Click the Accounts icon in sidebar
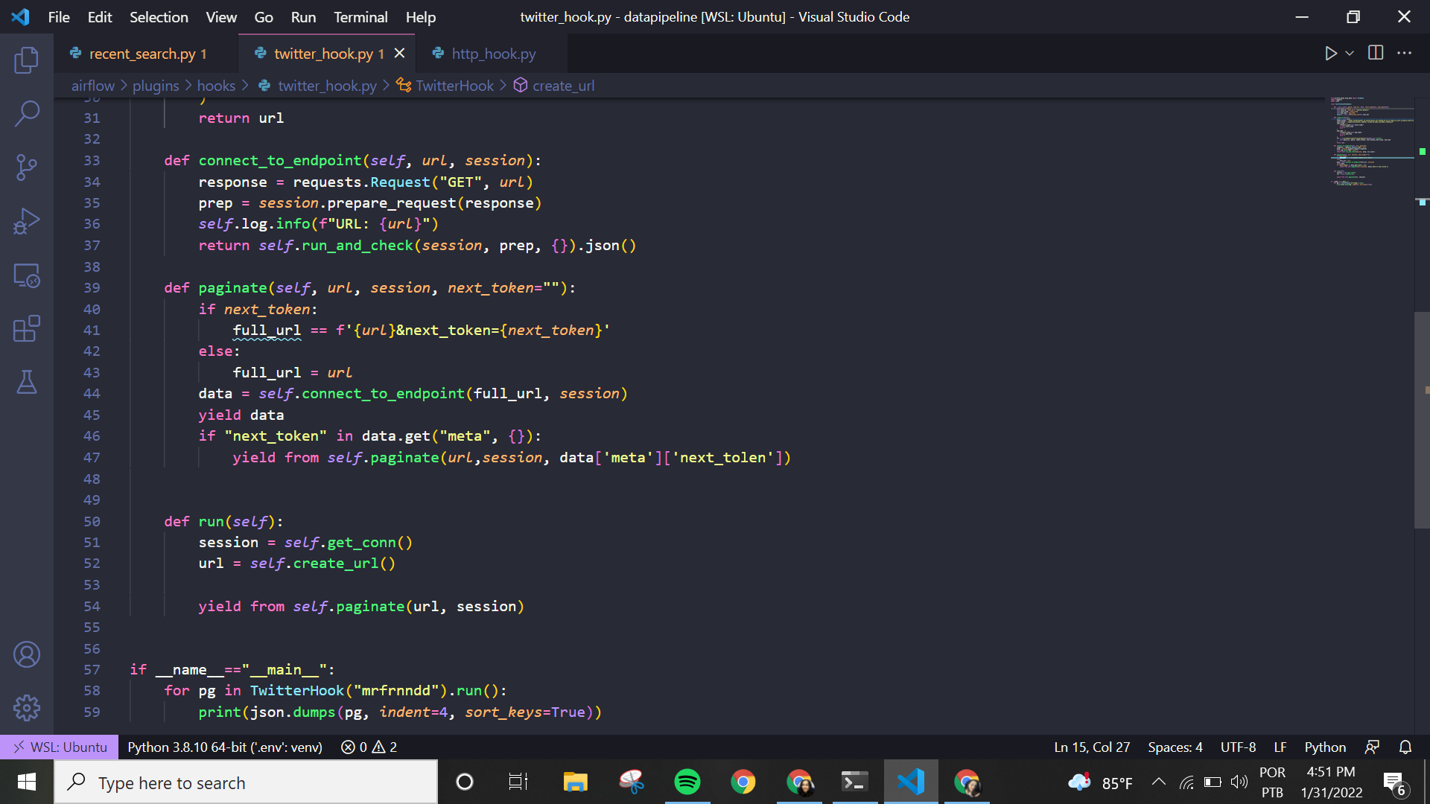Viewport: 1430px width, 804px height. [27, 654]
